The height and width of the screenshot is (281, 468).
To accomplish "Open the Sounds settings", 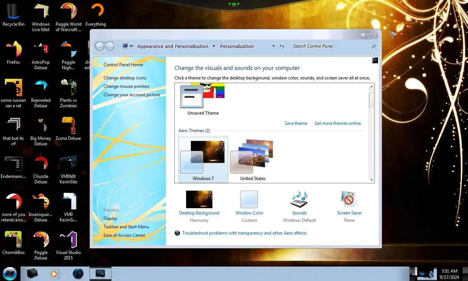I will tap(299, 206).
